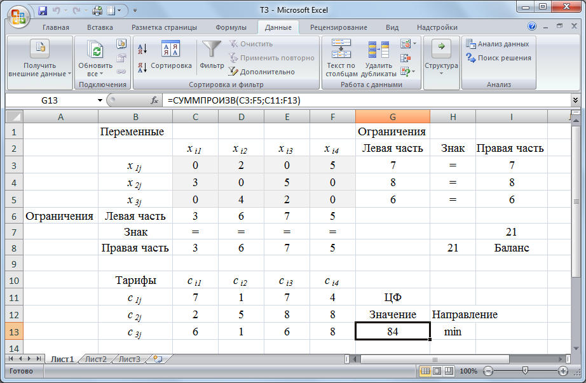Switch to the Главная tab

(56, 27)
